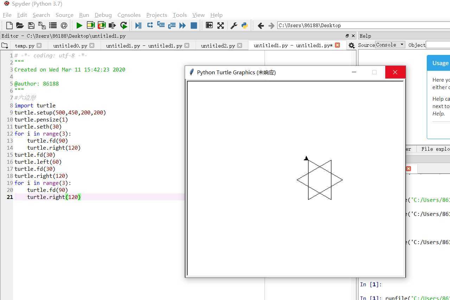Open the file list icon

click(x=53, y=25)
